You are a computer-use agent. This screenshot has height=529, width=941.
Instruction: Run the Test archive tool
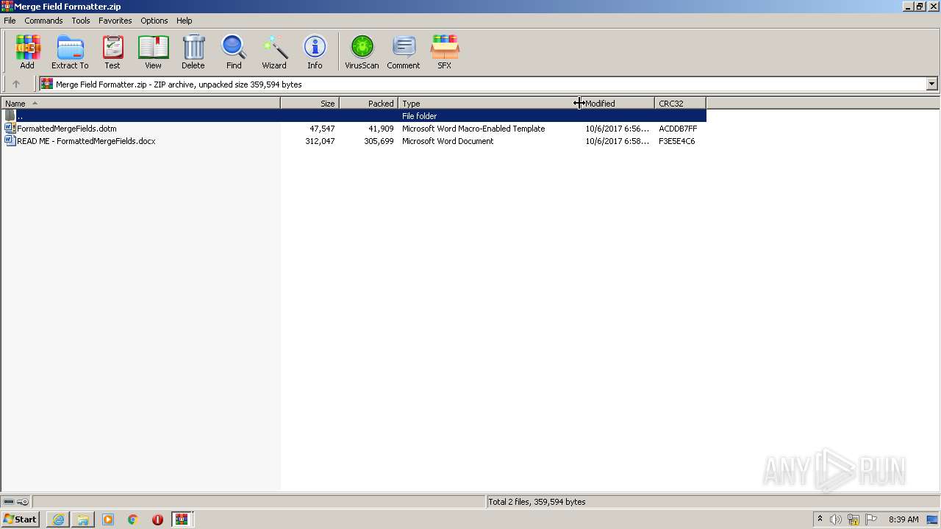112,52
